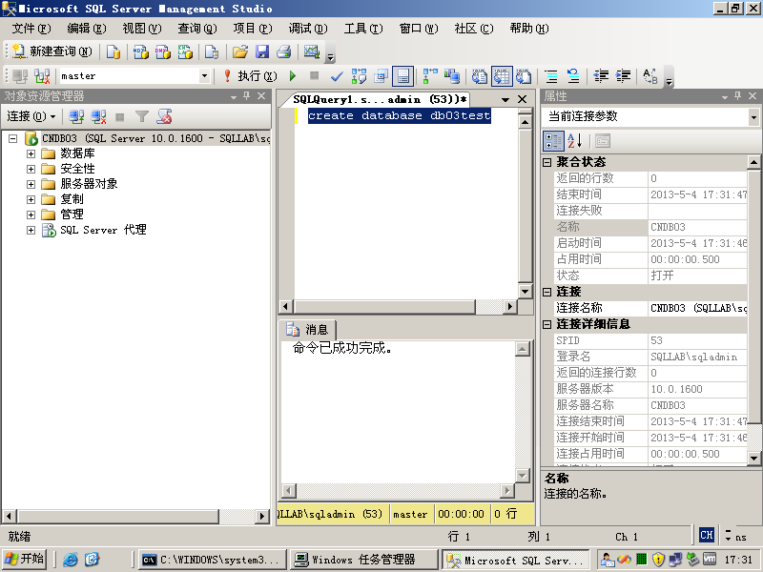This screenshot has height=572, width=763.
Task: Click Object Explorer Connect server icon
Action: tap(76, 116)
